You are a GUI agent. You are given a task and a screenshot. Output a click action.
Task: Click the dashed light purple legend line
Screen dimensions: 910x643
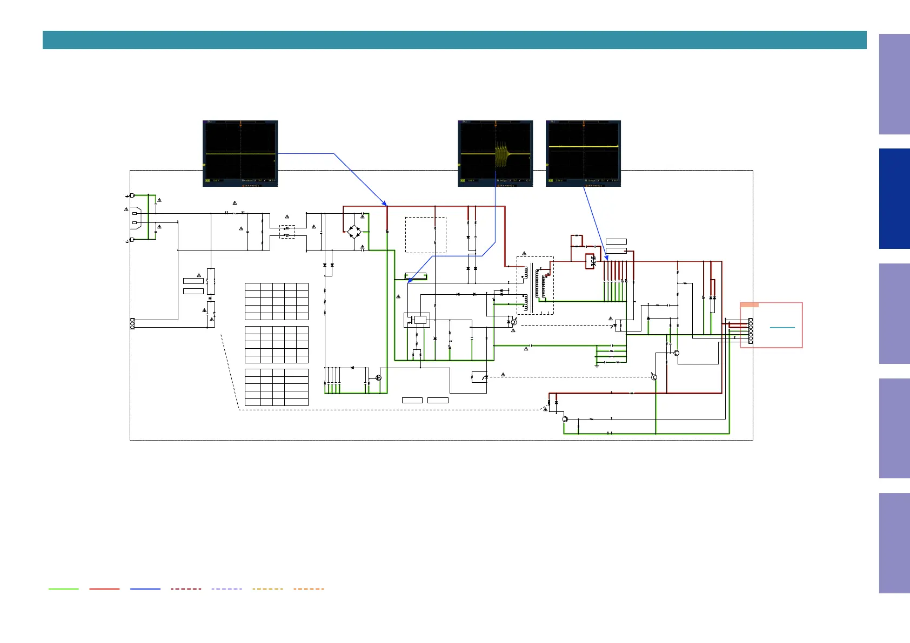tap(227, 589)
